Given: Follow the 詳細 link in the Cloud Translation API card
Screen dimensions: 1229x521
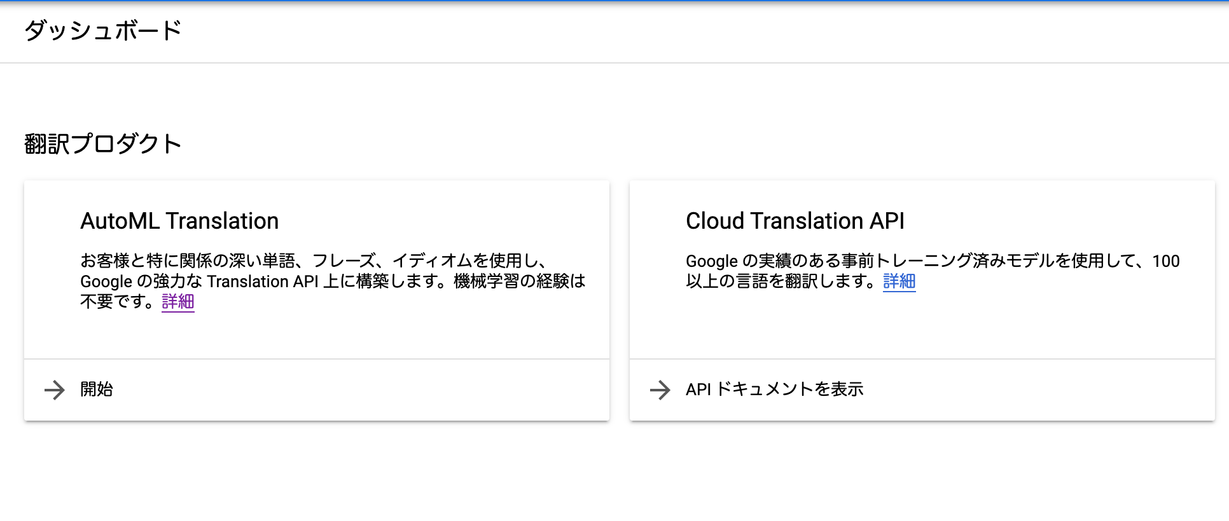Looking at the screenshot, I should tap(899, 281).
